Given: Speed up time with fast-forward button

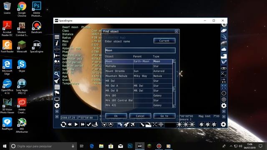Looking at the screenshot, I should pos(83,125).
